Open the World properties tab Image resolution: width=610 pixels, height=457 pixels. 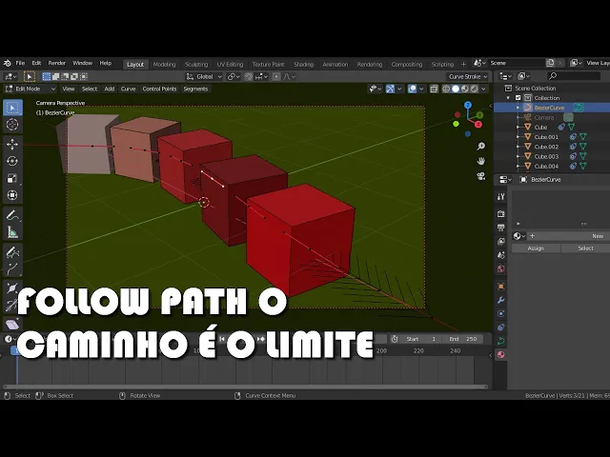pos(501,268)
